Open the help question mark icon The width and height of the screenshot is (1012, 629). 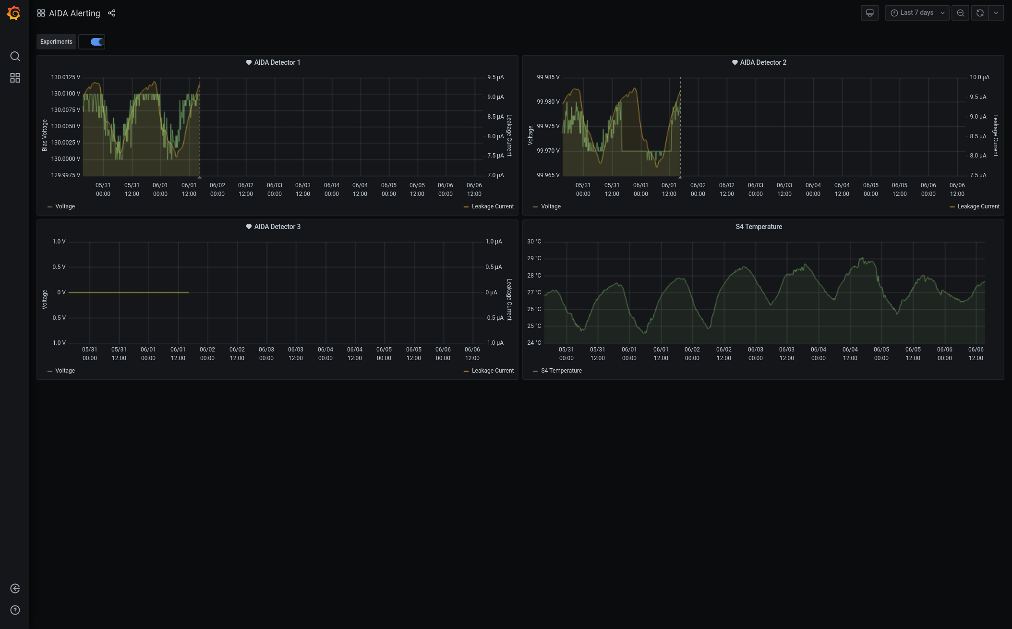[15, 610]
